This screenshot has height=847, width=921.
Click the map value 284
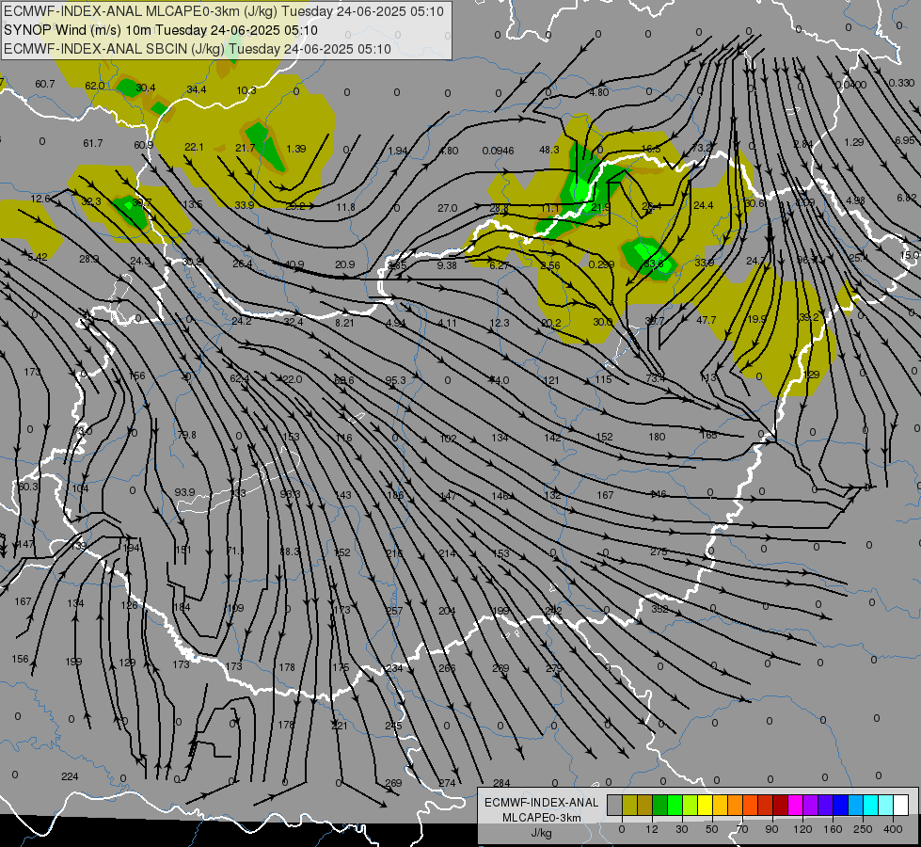501,783
